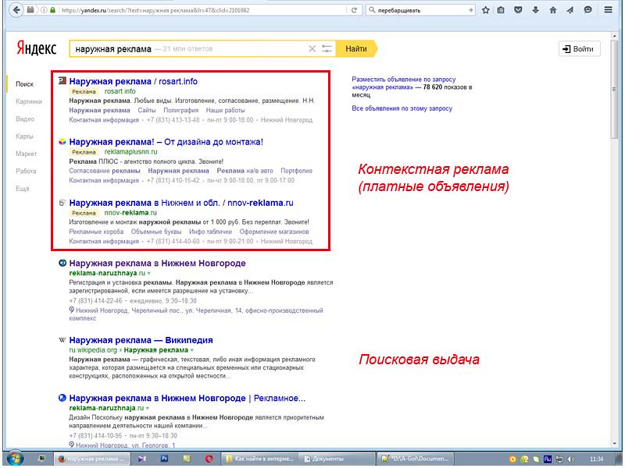The height and width of the screenshot is (468, 625).
Task: Open the site identity padlock icon
Action: point(52,10)
